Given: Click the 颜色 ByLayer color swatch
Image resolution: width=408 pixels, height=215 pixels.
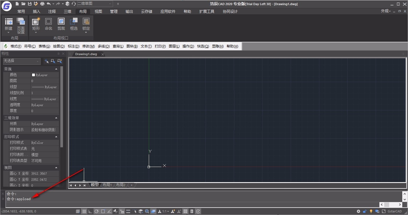Looking at the screenshot, I should tap(33, 75).
